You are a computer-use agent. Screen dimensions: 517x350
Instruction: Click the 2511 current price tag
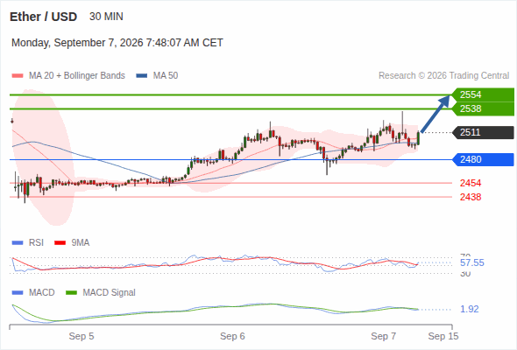pyautogui.click(x=483, y=132)
